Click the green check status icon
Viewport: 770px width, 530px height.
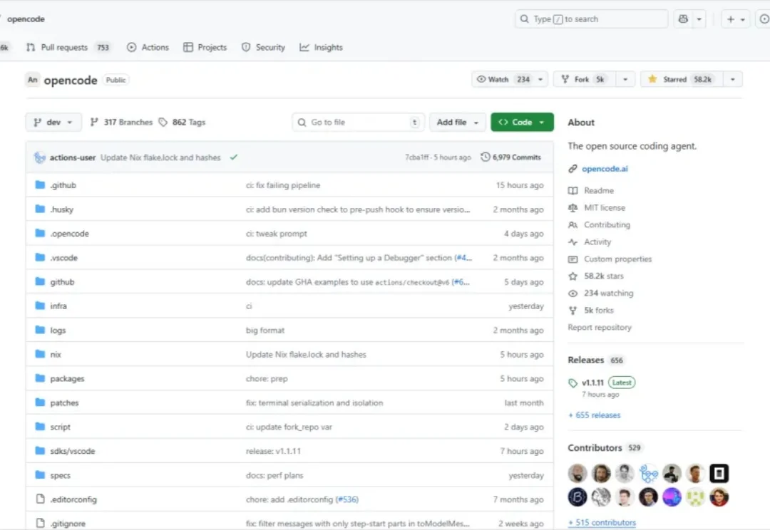tap(233, 157)
